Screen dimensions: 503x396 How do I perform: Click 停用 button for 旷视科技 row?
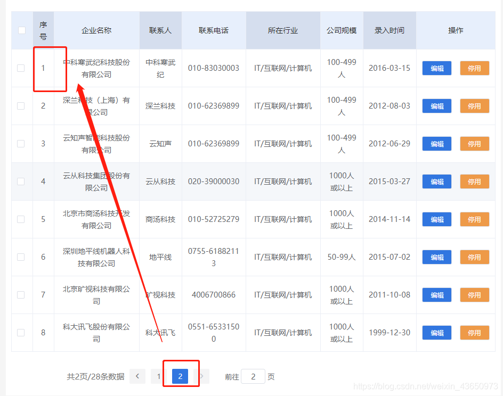click(474, 295)
